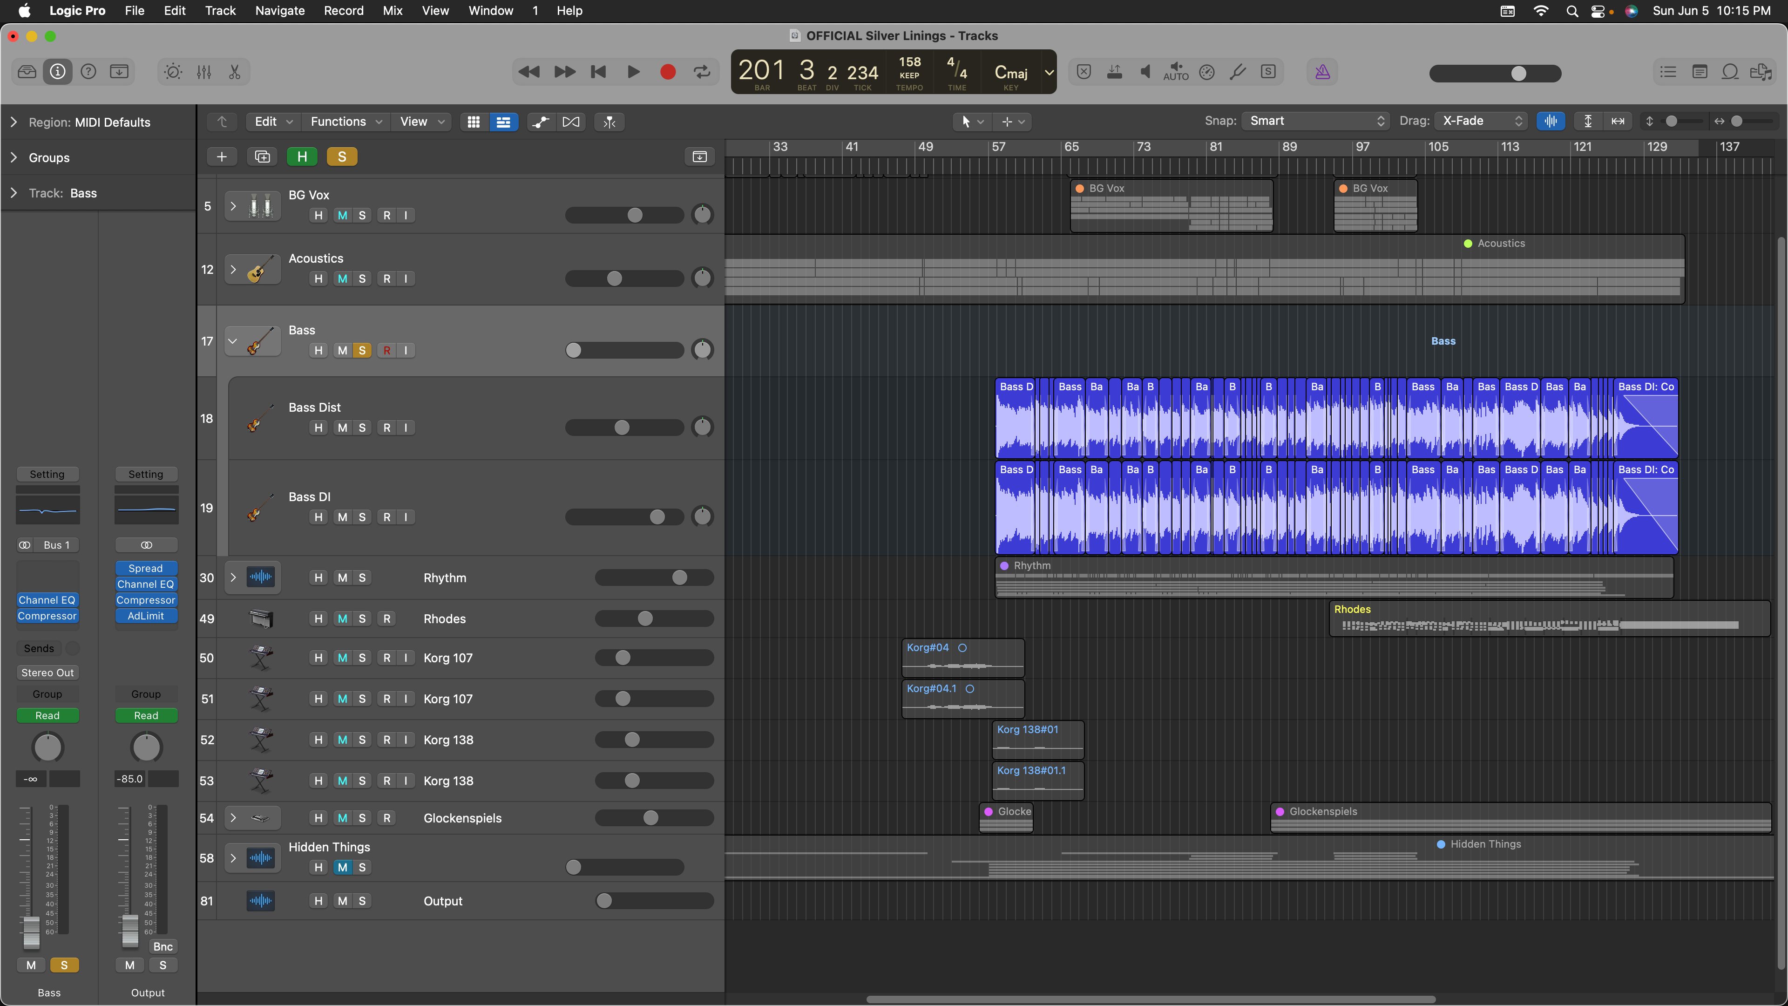Image resolution: width=1788 pixels, height=1006 pixels.
Task: Open the Loop Browser icon
Action: click(x=1730, y=72)
